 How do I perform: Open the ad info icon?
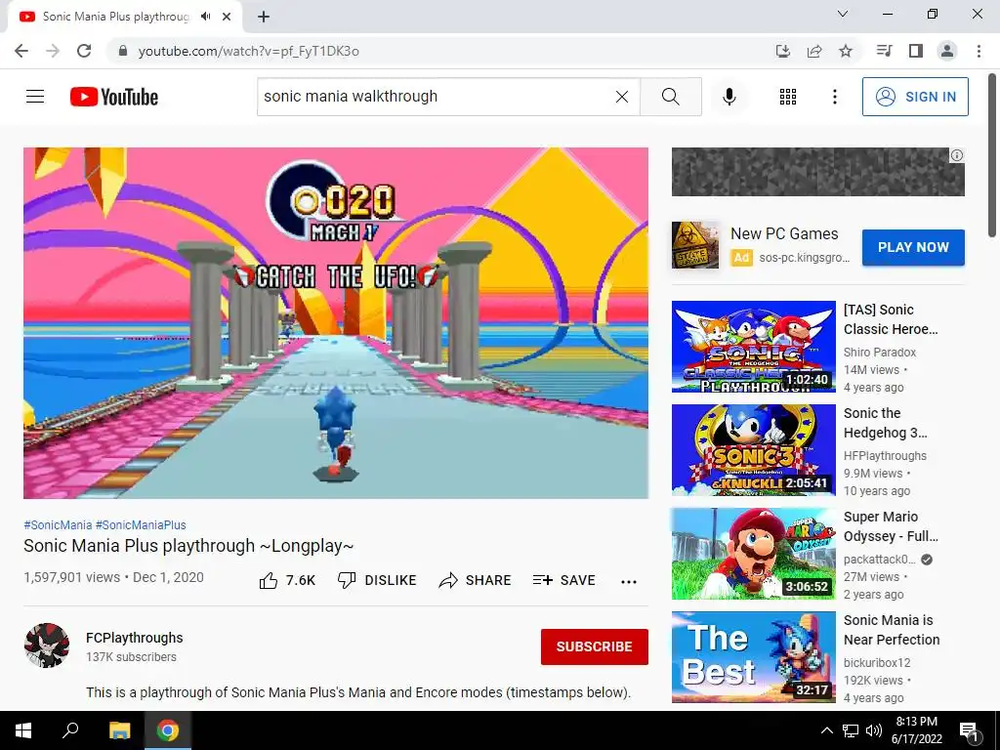(957, 155)
